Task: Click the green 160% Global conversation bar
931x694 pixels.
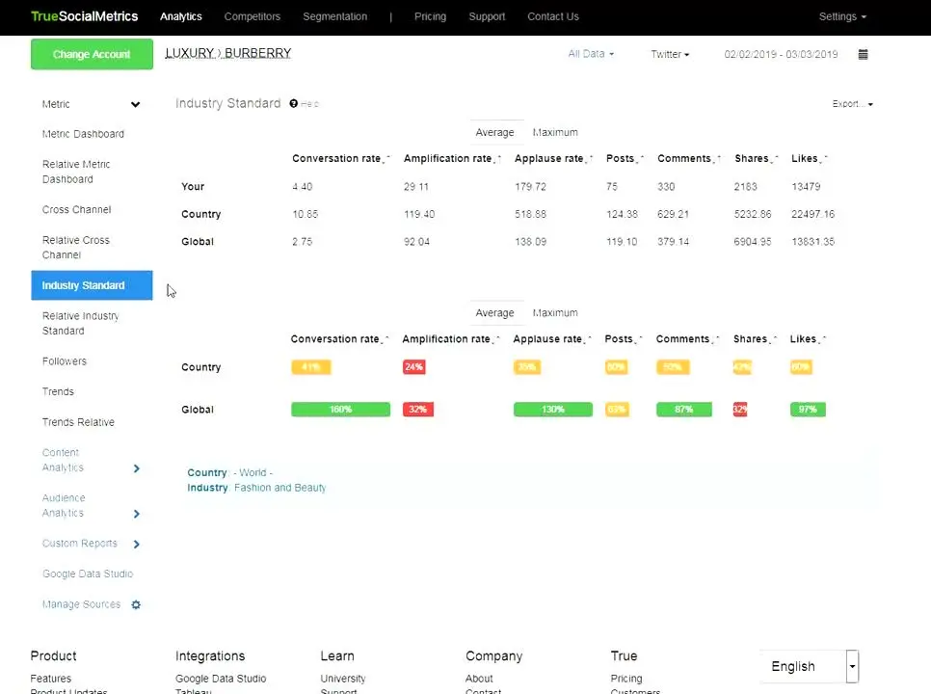Action: pyautogui.click(x=340, y=410)
